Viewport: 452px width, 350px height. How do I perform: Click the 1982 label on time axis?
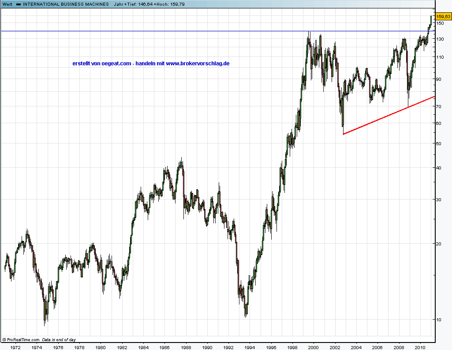122,347
